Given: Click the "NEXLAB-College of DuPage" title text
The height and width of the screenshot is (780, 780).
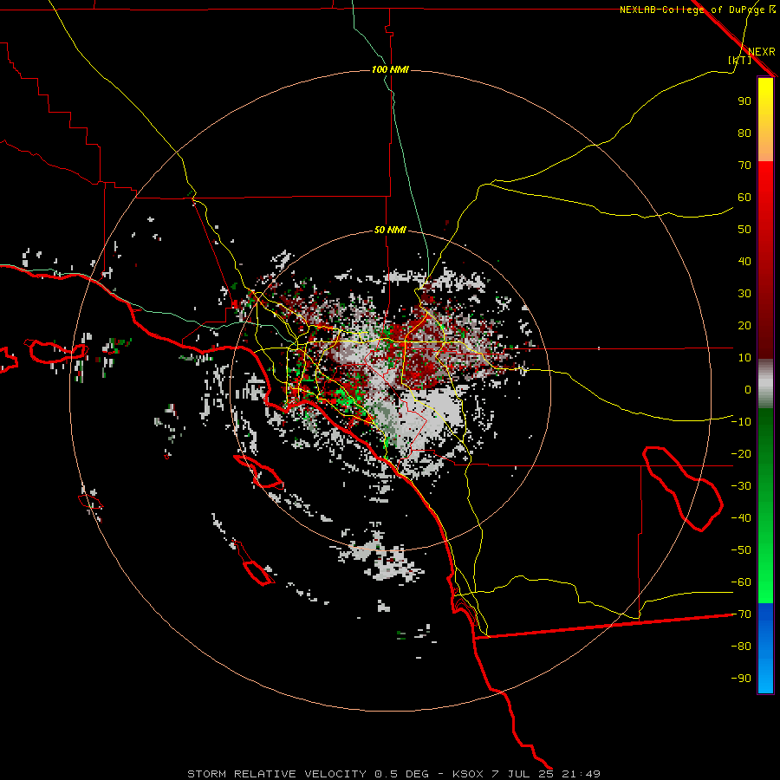Looking at the screenshot, I should click(x=692, y=10).
